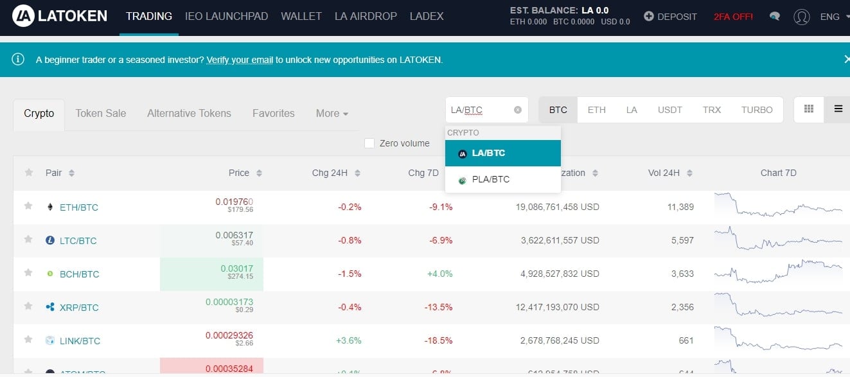Open LADEX exchange
This screenshot has width=850, height=377.
point(427,16)
